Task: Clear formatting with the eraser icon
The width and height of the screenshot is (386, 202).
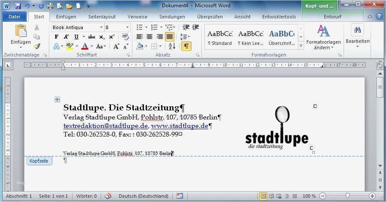Action: [x=125, y=37]
